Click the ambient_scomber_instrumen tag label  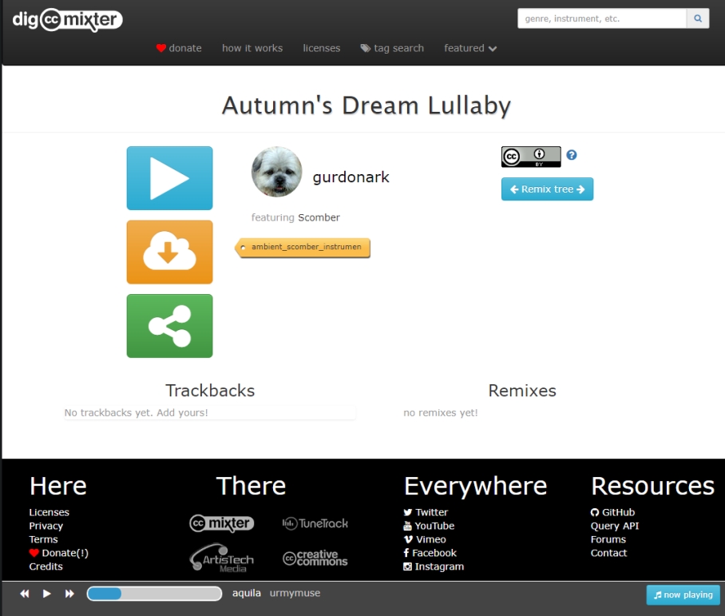305,247
